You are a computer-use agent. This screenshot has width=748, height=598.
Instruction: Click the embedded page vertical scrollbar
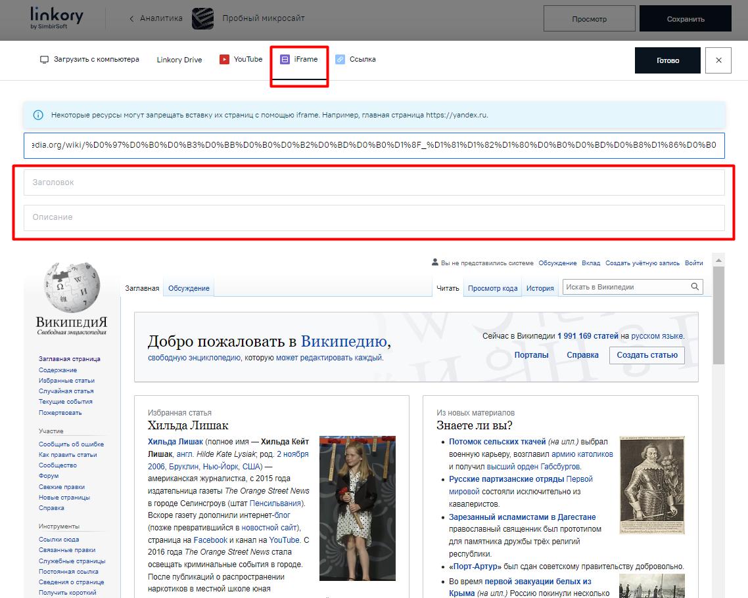coord(718,315)
